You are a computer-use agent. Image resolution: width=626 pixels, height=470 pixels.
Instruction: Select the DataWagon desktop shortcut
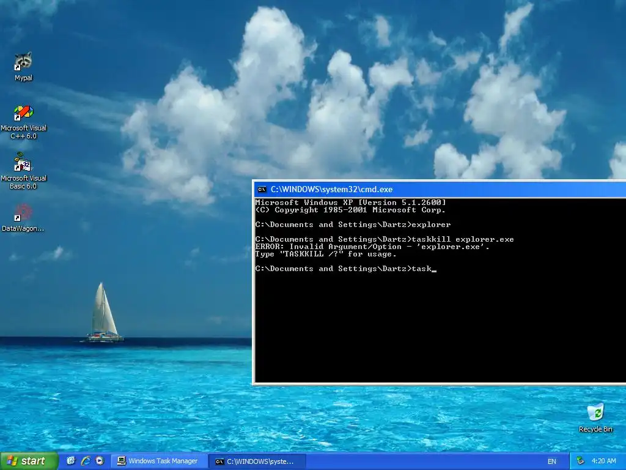[x=23, y=218]
